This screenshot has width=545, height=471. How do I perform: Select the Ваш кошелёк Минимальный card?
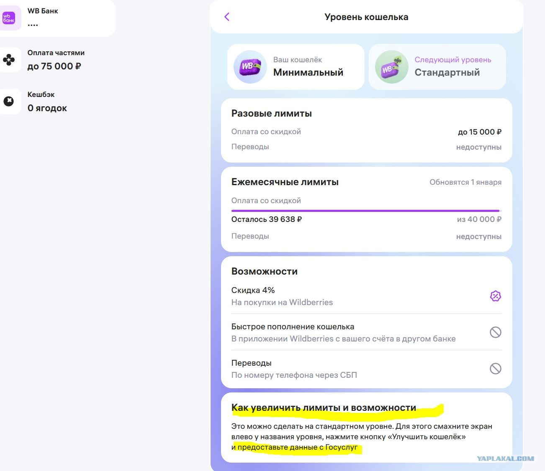tap(296, 67)
